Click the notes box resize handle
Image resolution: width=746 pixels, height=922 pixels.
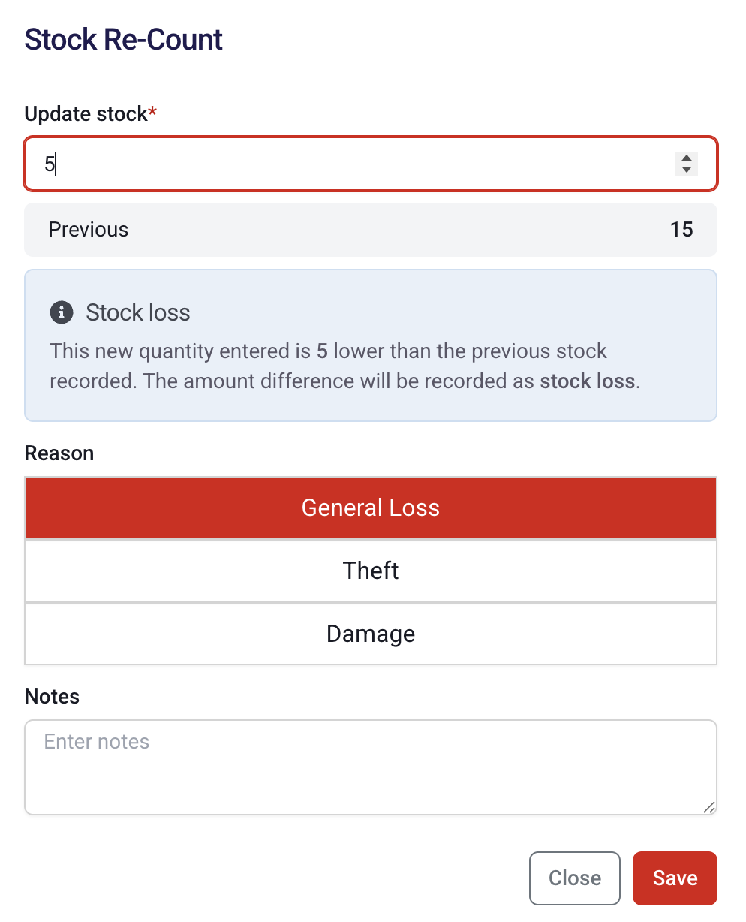point(708,807)
